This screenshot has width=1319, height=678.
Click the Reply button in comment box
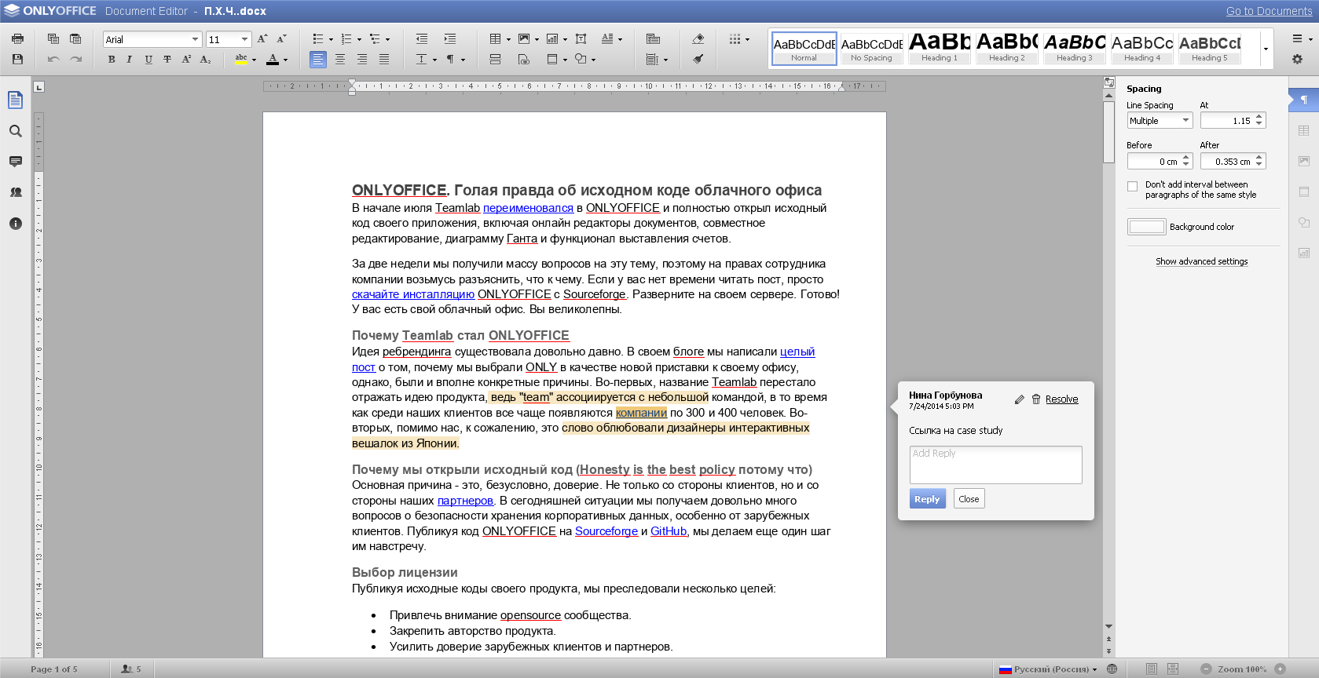(927, 499)
